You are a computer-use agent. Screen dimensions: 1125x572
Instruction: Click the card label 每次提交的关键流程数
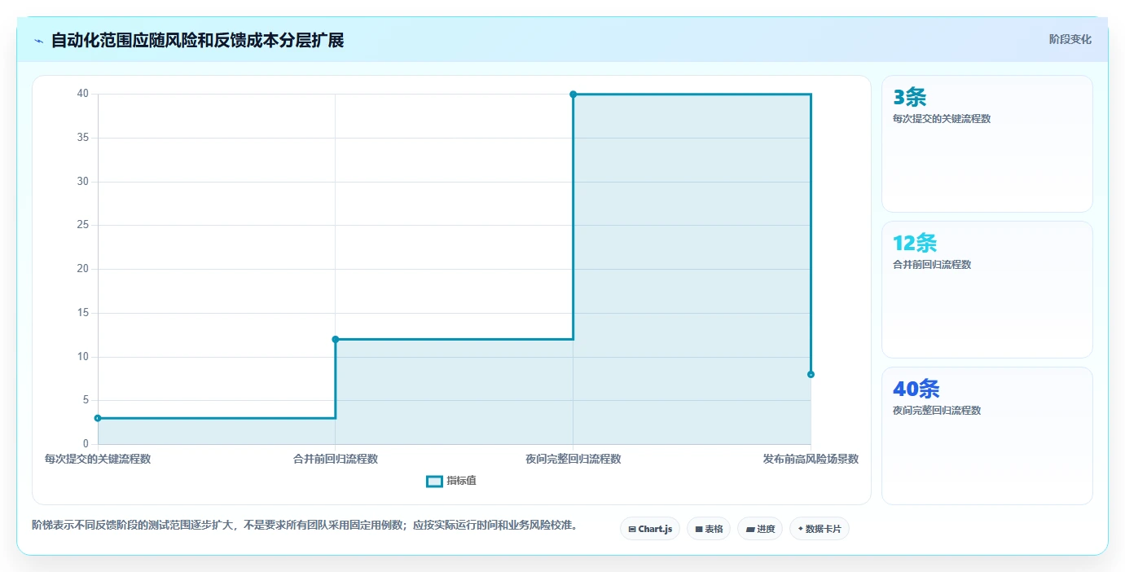coord(942,119)
